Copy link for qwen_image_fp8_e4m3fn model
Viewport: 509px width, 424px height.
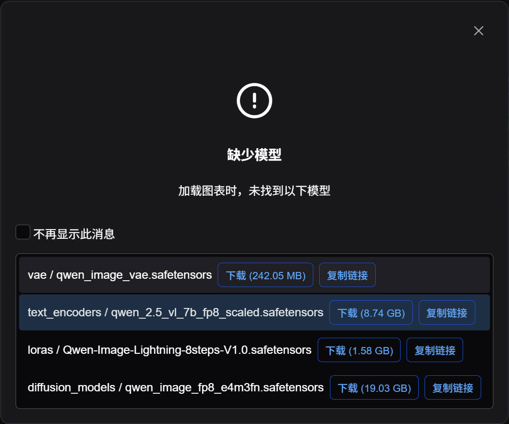(453, 388)
